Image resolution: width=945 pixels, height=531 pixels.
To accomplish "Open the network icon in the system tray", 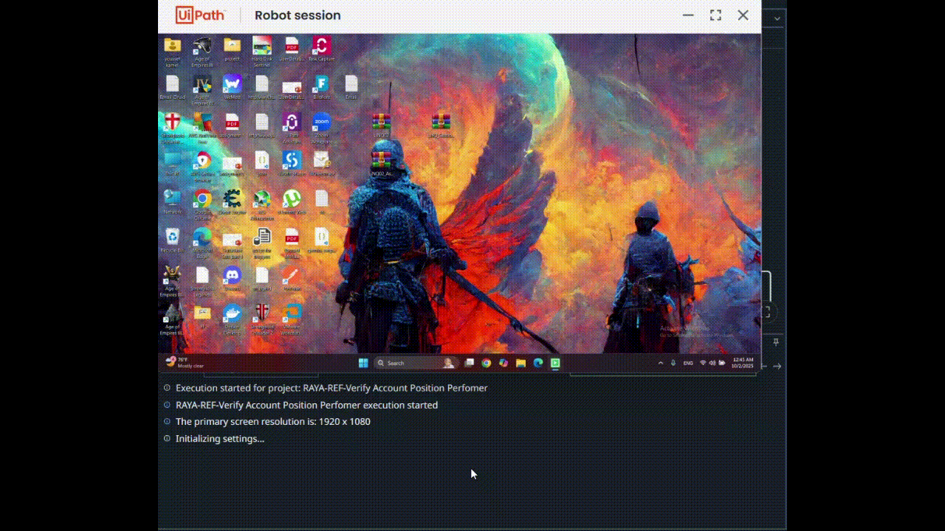I will 703,363.
